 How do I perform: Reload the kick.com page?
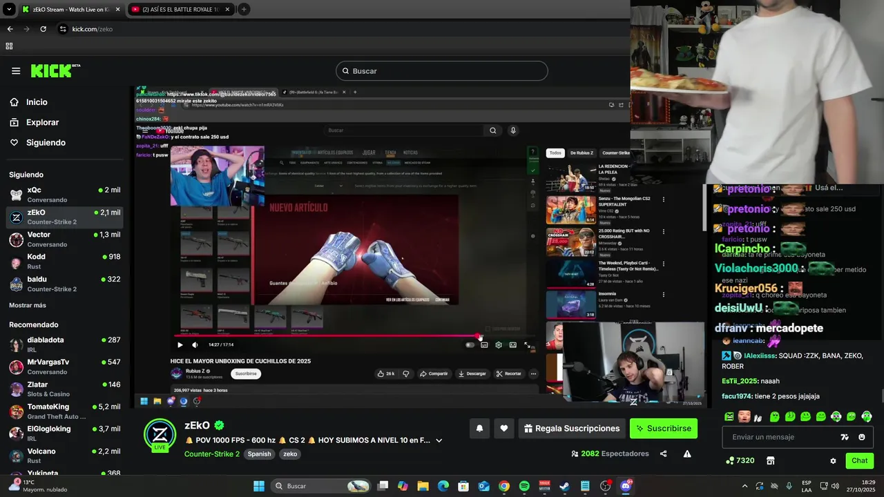[x=43, y=29]
